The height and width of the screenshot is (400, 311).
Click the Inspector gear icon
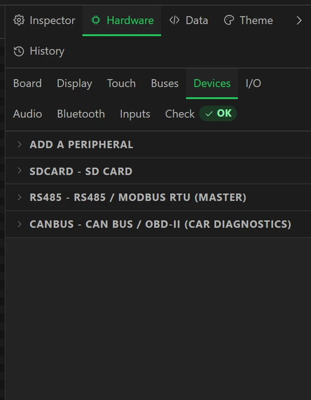point(19,20)
